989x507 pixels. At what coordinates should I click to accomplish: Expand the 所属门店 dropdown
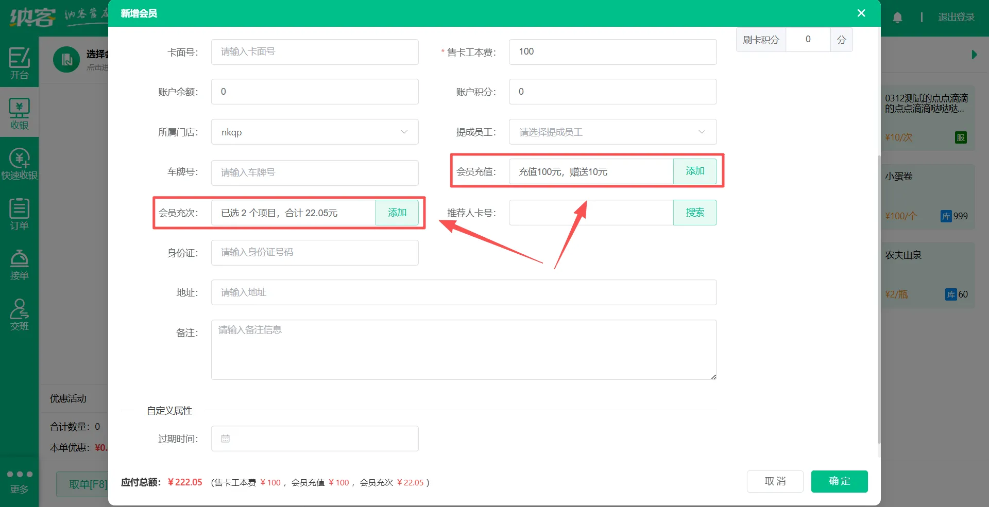pyautogui.click(x=314, y=132)
